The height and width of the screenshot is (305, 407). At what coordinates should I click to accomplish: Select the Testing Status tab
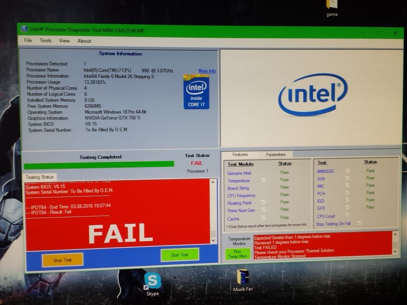[39, 177]
